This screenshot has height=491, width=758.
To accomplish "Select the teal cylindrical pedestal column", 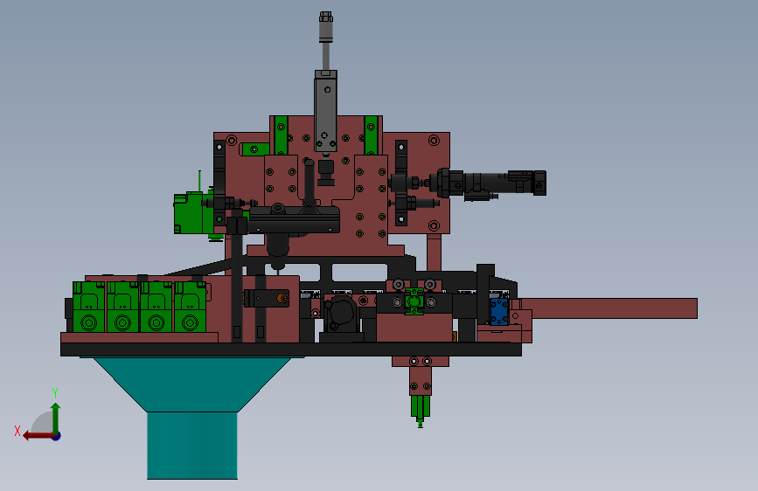I will (192, 445).
